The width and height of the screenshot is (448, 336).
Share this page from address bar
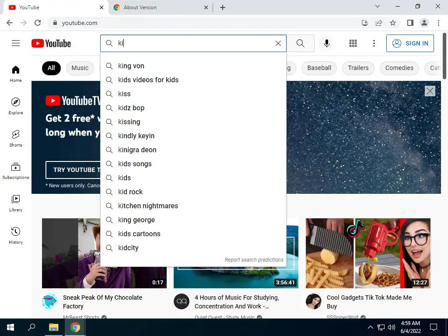pyautogui.click(x=379, y=23)
